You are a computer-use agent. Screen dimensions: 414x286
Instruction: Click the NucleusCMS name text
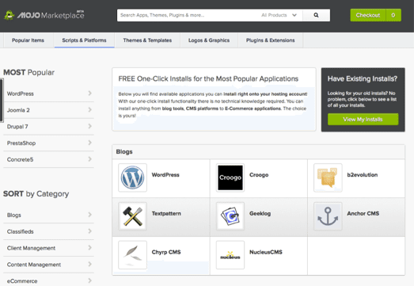coord(266,252)
